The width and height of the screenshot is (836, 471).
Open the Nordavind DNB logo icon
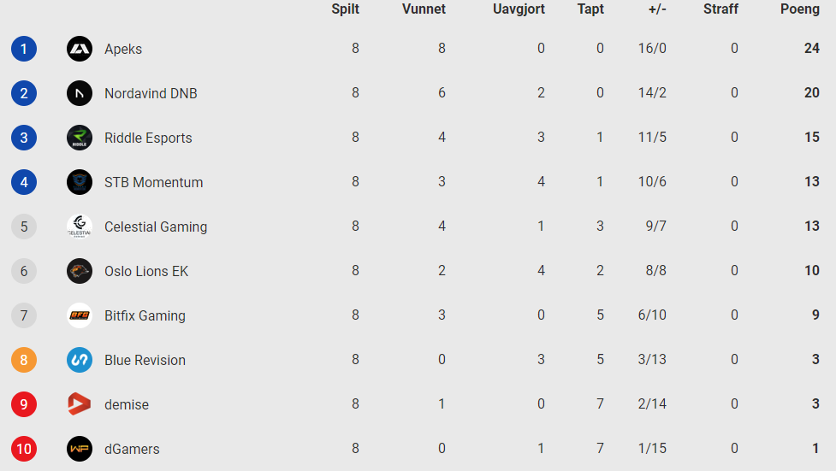pos(80,93)
